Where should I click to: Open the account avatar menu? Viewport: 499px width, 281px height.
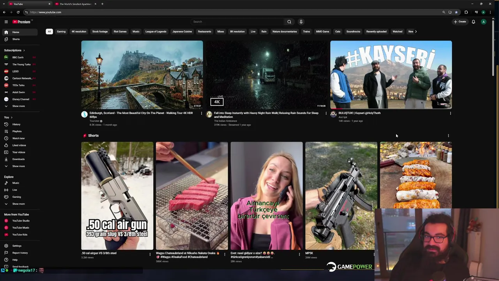(483, 22)
